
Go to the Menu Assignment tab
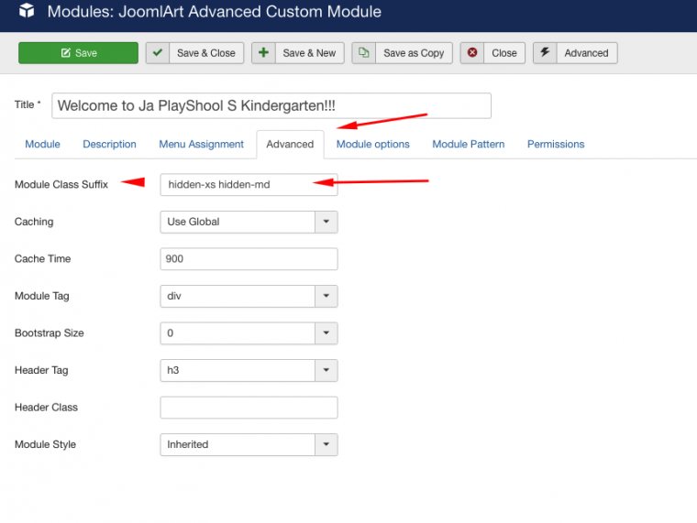[x=201, y=144]
